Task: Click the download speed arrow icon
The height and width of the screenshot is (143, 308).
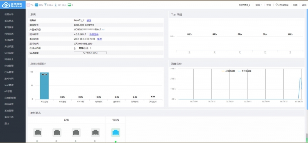Action: [55, 5]
